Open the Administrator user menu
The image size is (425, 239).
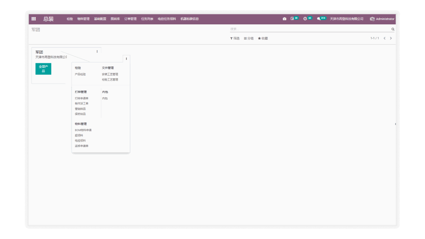click(x=382, y=19)
